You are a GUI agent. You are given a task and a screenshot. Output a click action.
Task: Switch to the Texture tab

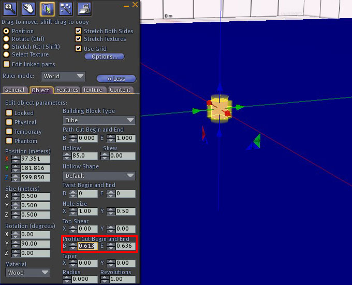tap(93, 90)
